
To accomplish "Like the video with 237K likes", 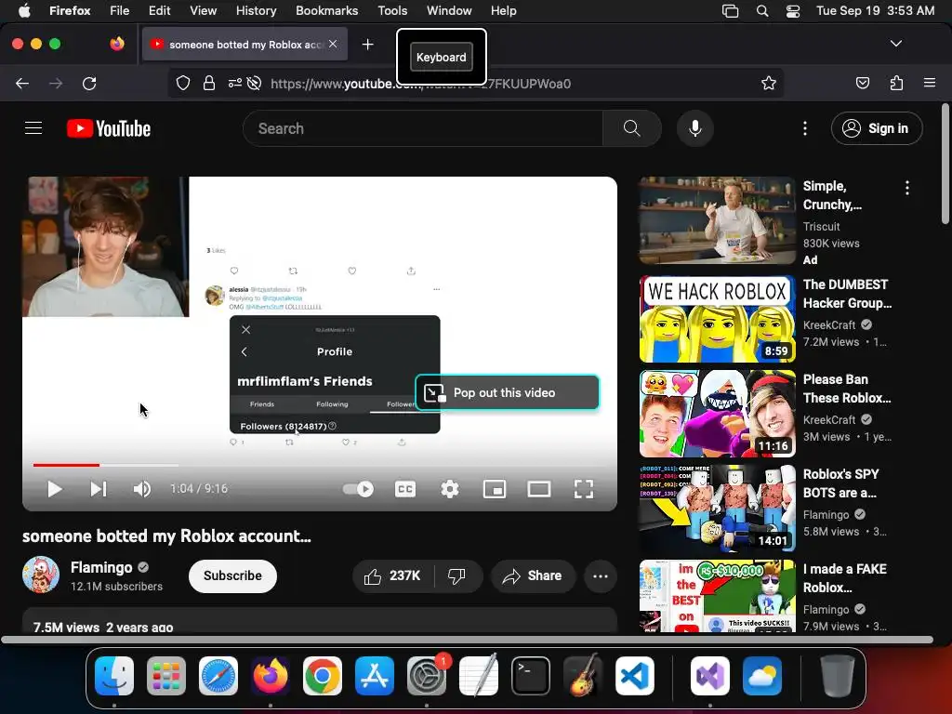I will [393, 575].
